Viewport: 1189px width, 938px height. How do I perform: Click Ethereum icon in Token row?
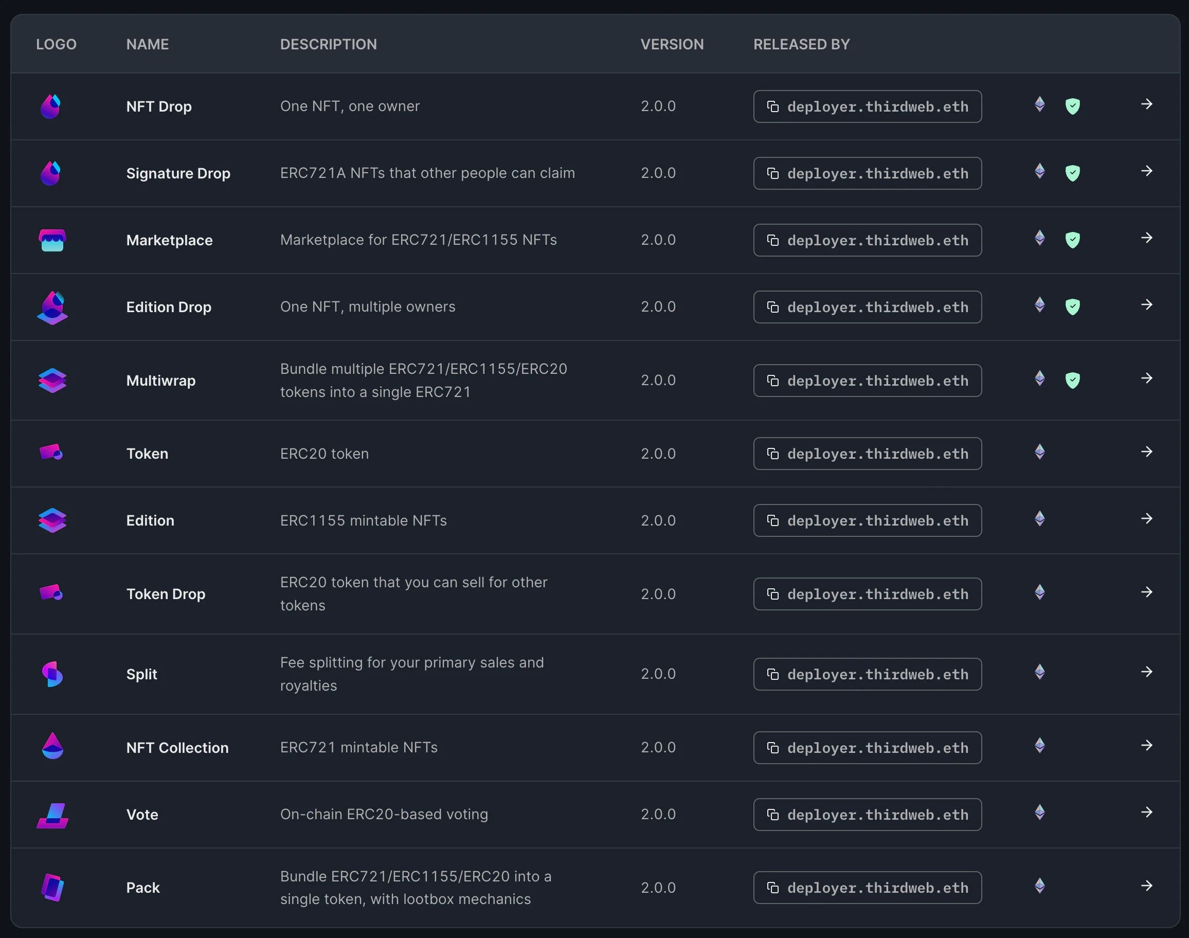tap(1039, 452)
